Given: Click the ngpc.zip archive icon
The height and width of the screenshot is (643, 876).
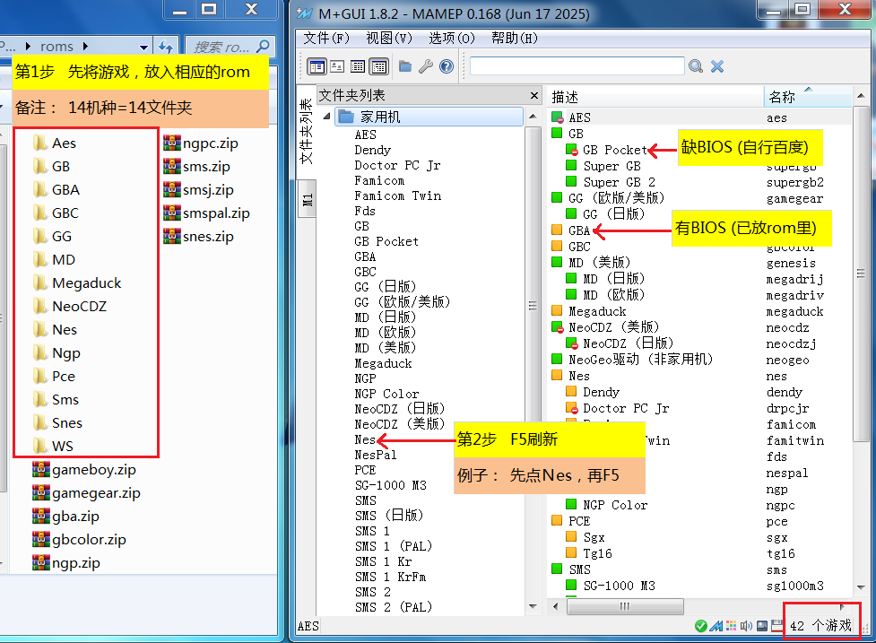Looking at the screenshot, I should (172, 143).
